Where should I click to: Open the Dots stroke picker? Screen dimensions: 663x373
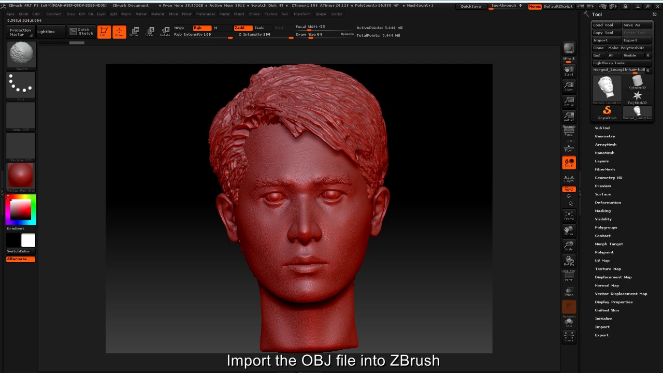click(x=21, y=85)
